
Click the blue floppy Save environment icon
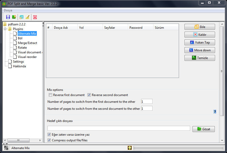tap(8, 17)
